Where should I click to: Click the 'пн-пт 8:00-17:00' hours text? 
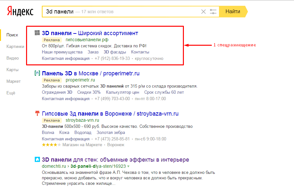150,99
